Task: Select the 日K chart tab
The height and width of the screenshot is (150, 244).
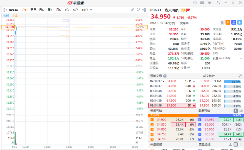Action: (42, 10)
